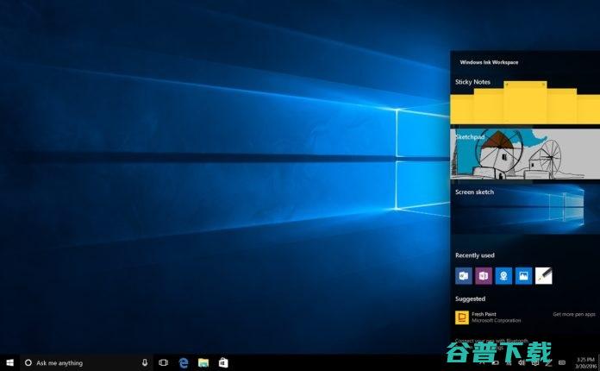Screen dimensions: 600x371
Task: Open File Explorer from the taskbar
Action: pyautogui.click(x=203, y=362)
